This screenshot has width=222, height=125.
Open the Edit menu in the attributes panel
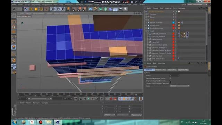click(154, 63)
